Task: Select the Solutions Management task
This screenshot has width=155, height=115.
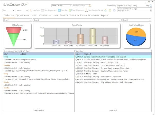Action: 113,71
